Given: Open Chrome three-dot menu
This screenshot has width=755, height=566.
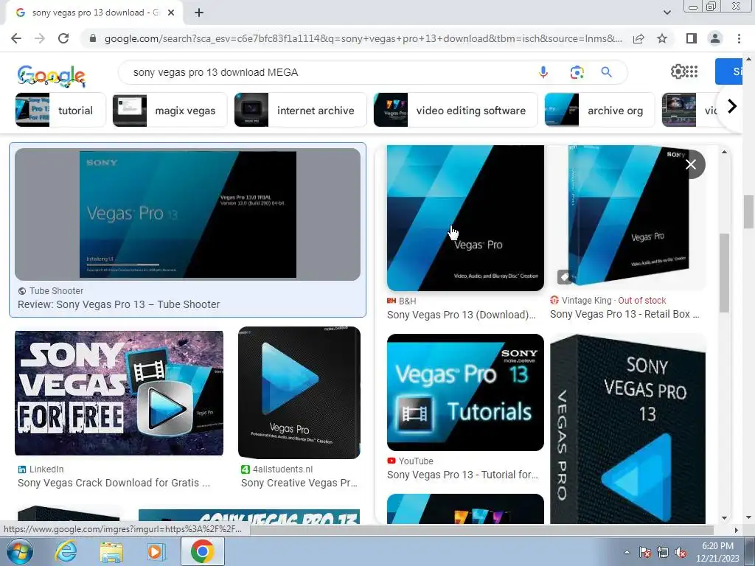Looking at the screenshot, I should 739,38.
